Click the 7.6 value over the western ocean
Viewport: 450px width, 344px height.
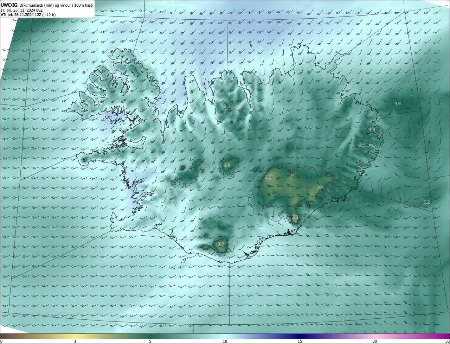click(x=53, y=228)
